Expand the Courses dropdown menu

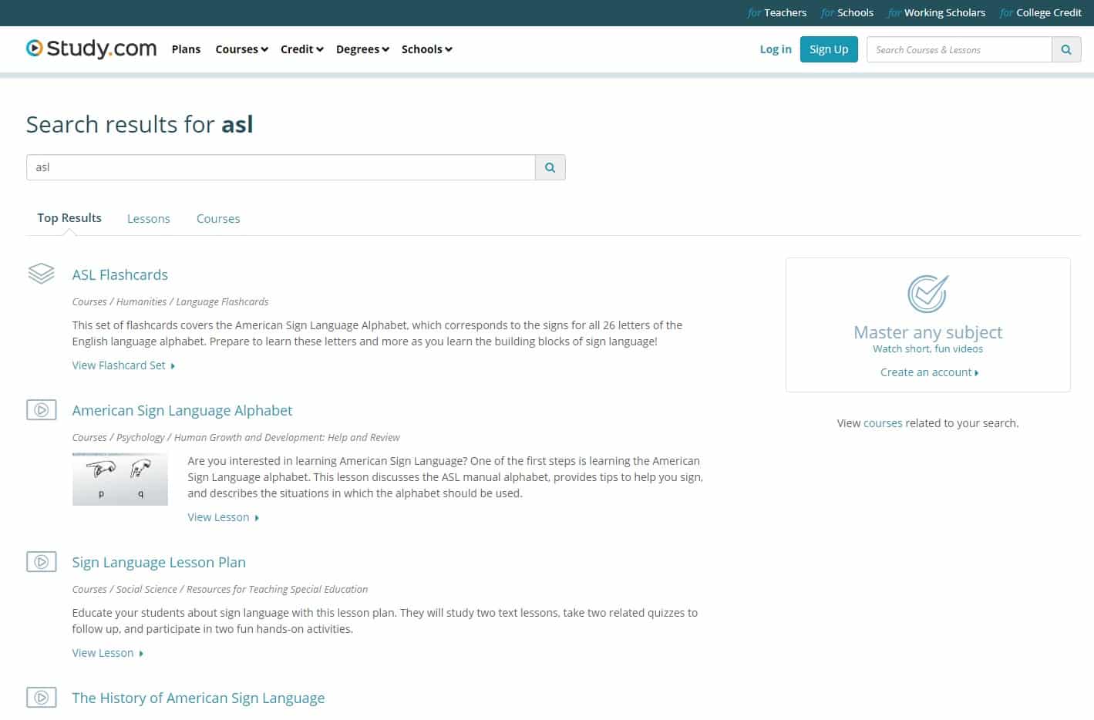click(x=241, y=49)
